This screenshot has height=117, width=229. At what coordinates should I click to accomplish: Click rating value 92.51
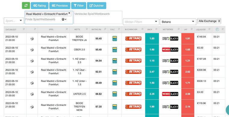99,72
